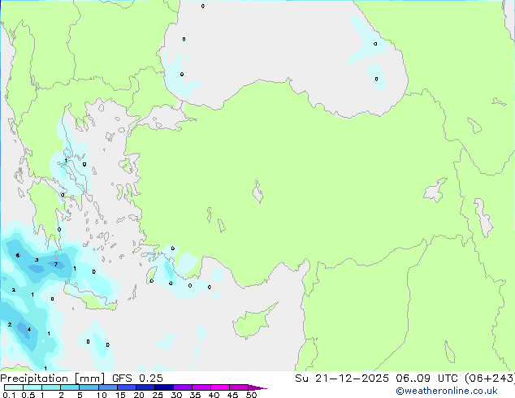Select the 30 mm purple legend swatch
The image size is (515, 398).
(183, 388)
